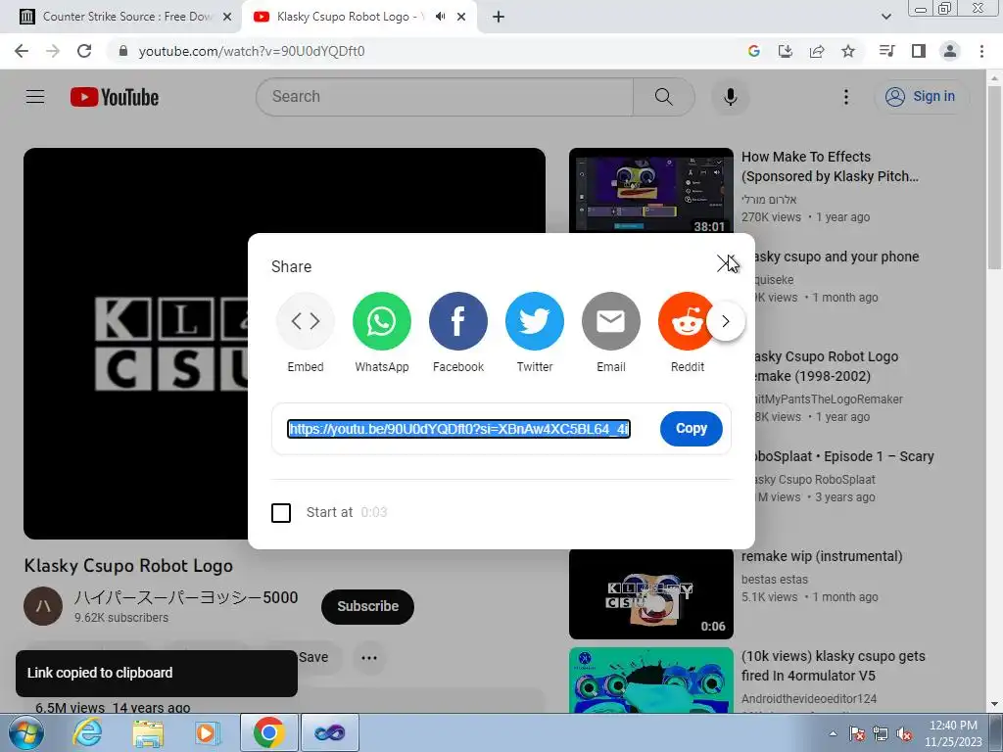This screenshot has height=752, width=1003.
Task: Share to Reddit icon
Action: [x=687, y=321]
